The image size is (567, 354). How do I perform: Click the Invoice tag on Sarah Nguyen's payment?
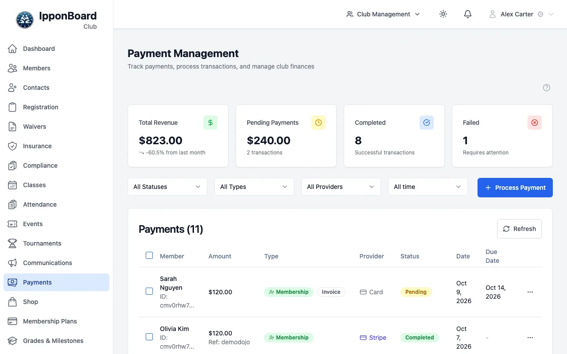(x=331, y=292)
